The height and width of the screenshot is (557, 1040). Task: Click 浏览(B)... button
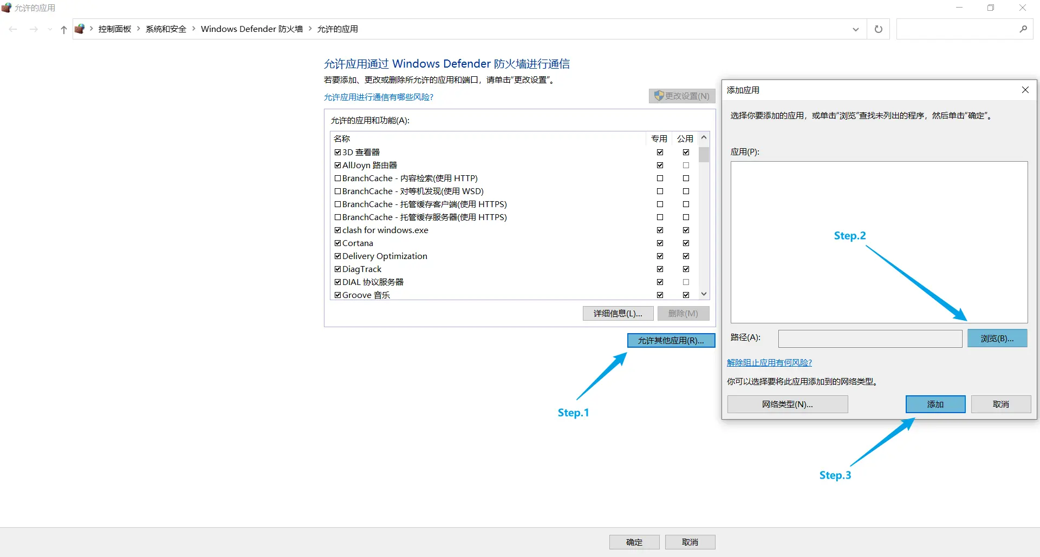tap(997, 339)
